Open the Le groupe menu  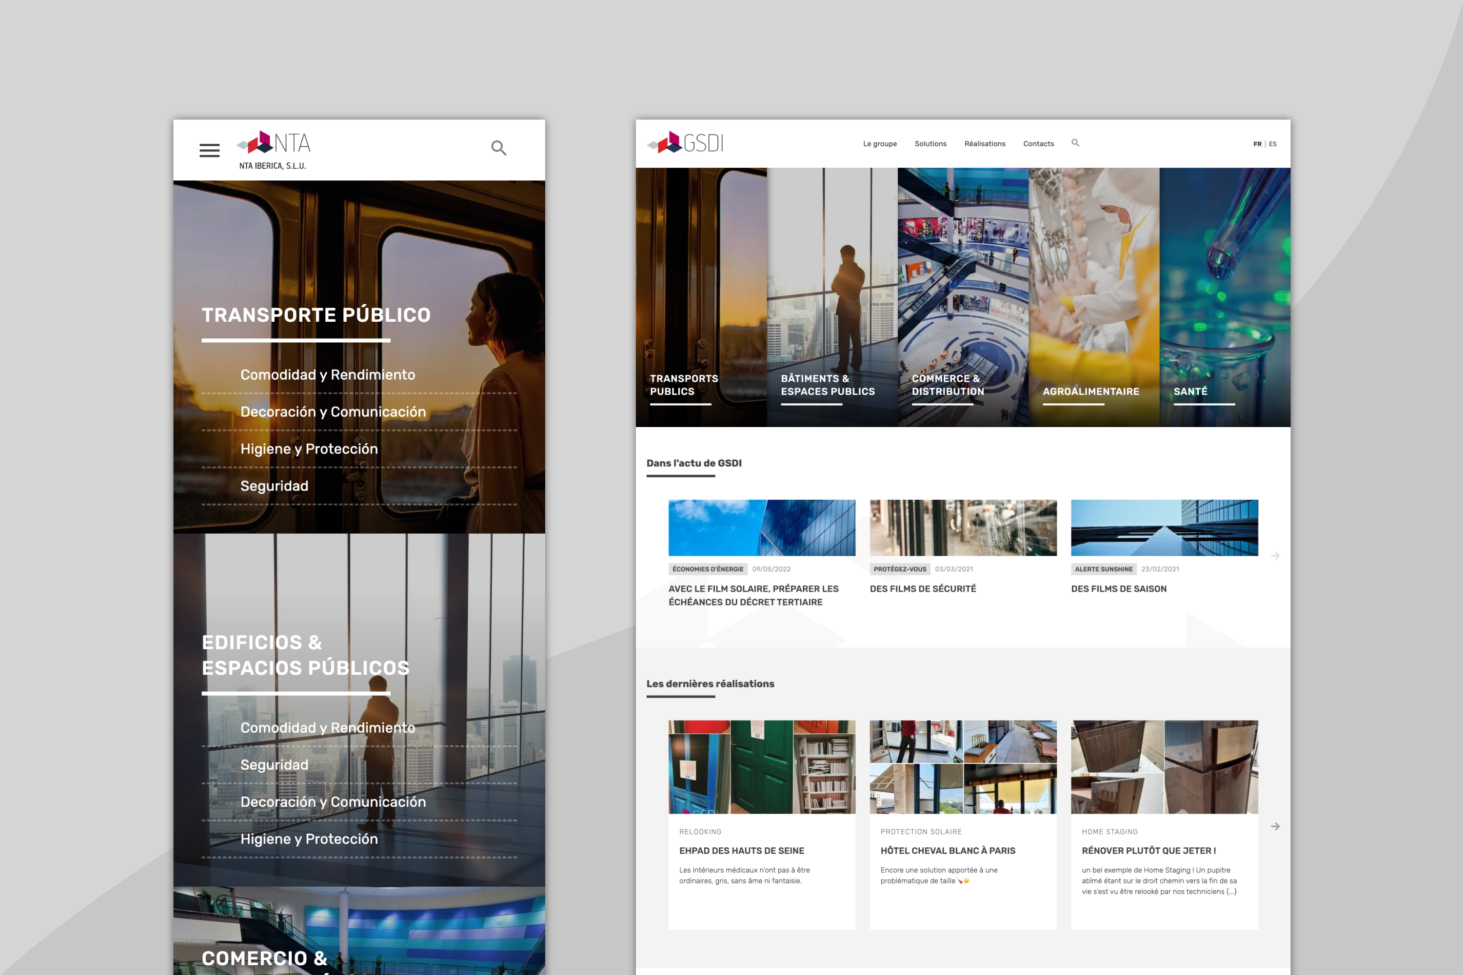tap(880, 144)
